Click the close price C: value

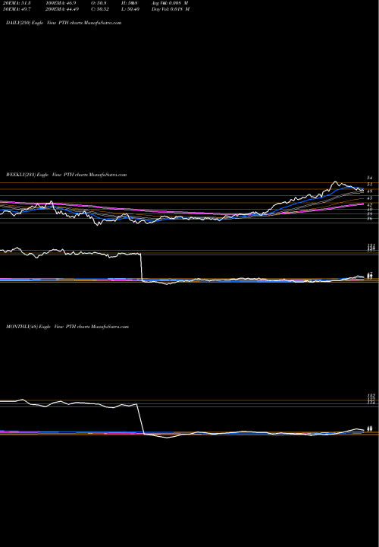100,9
